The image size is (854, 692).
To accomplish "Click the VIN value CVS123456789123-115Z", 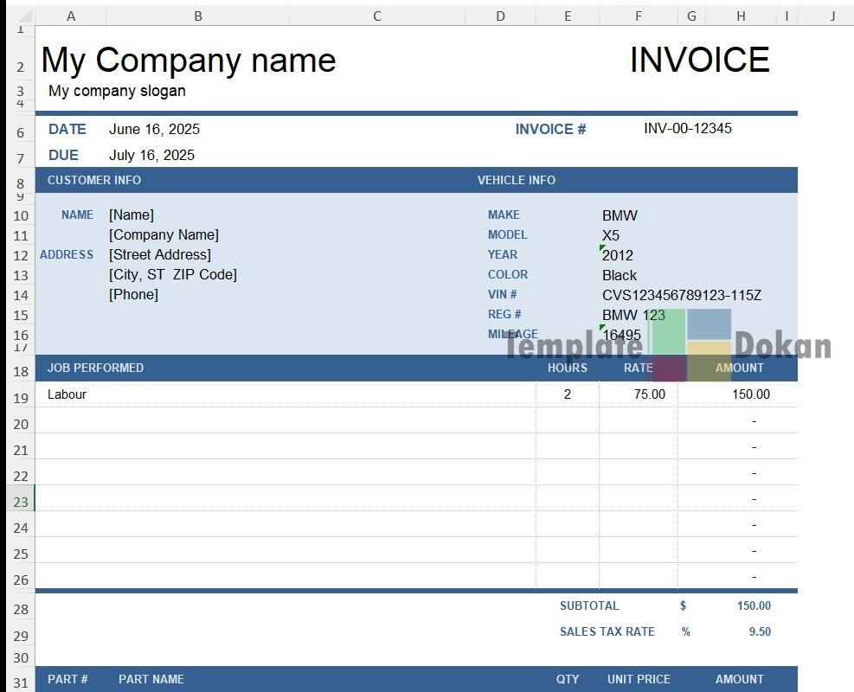I will click(x=681, y=295).
